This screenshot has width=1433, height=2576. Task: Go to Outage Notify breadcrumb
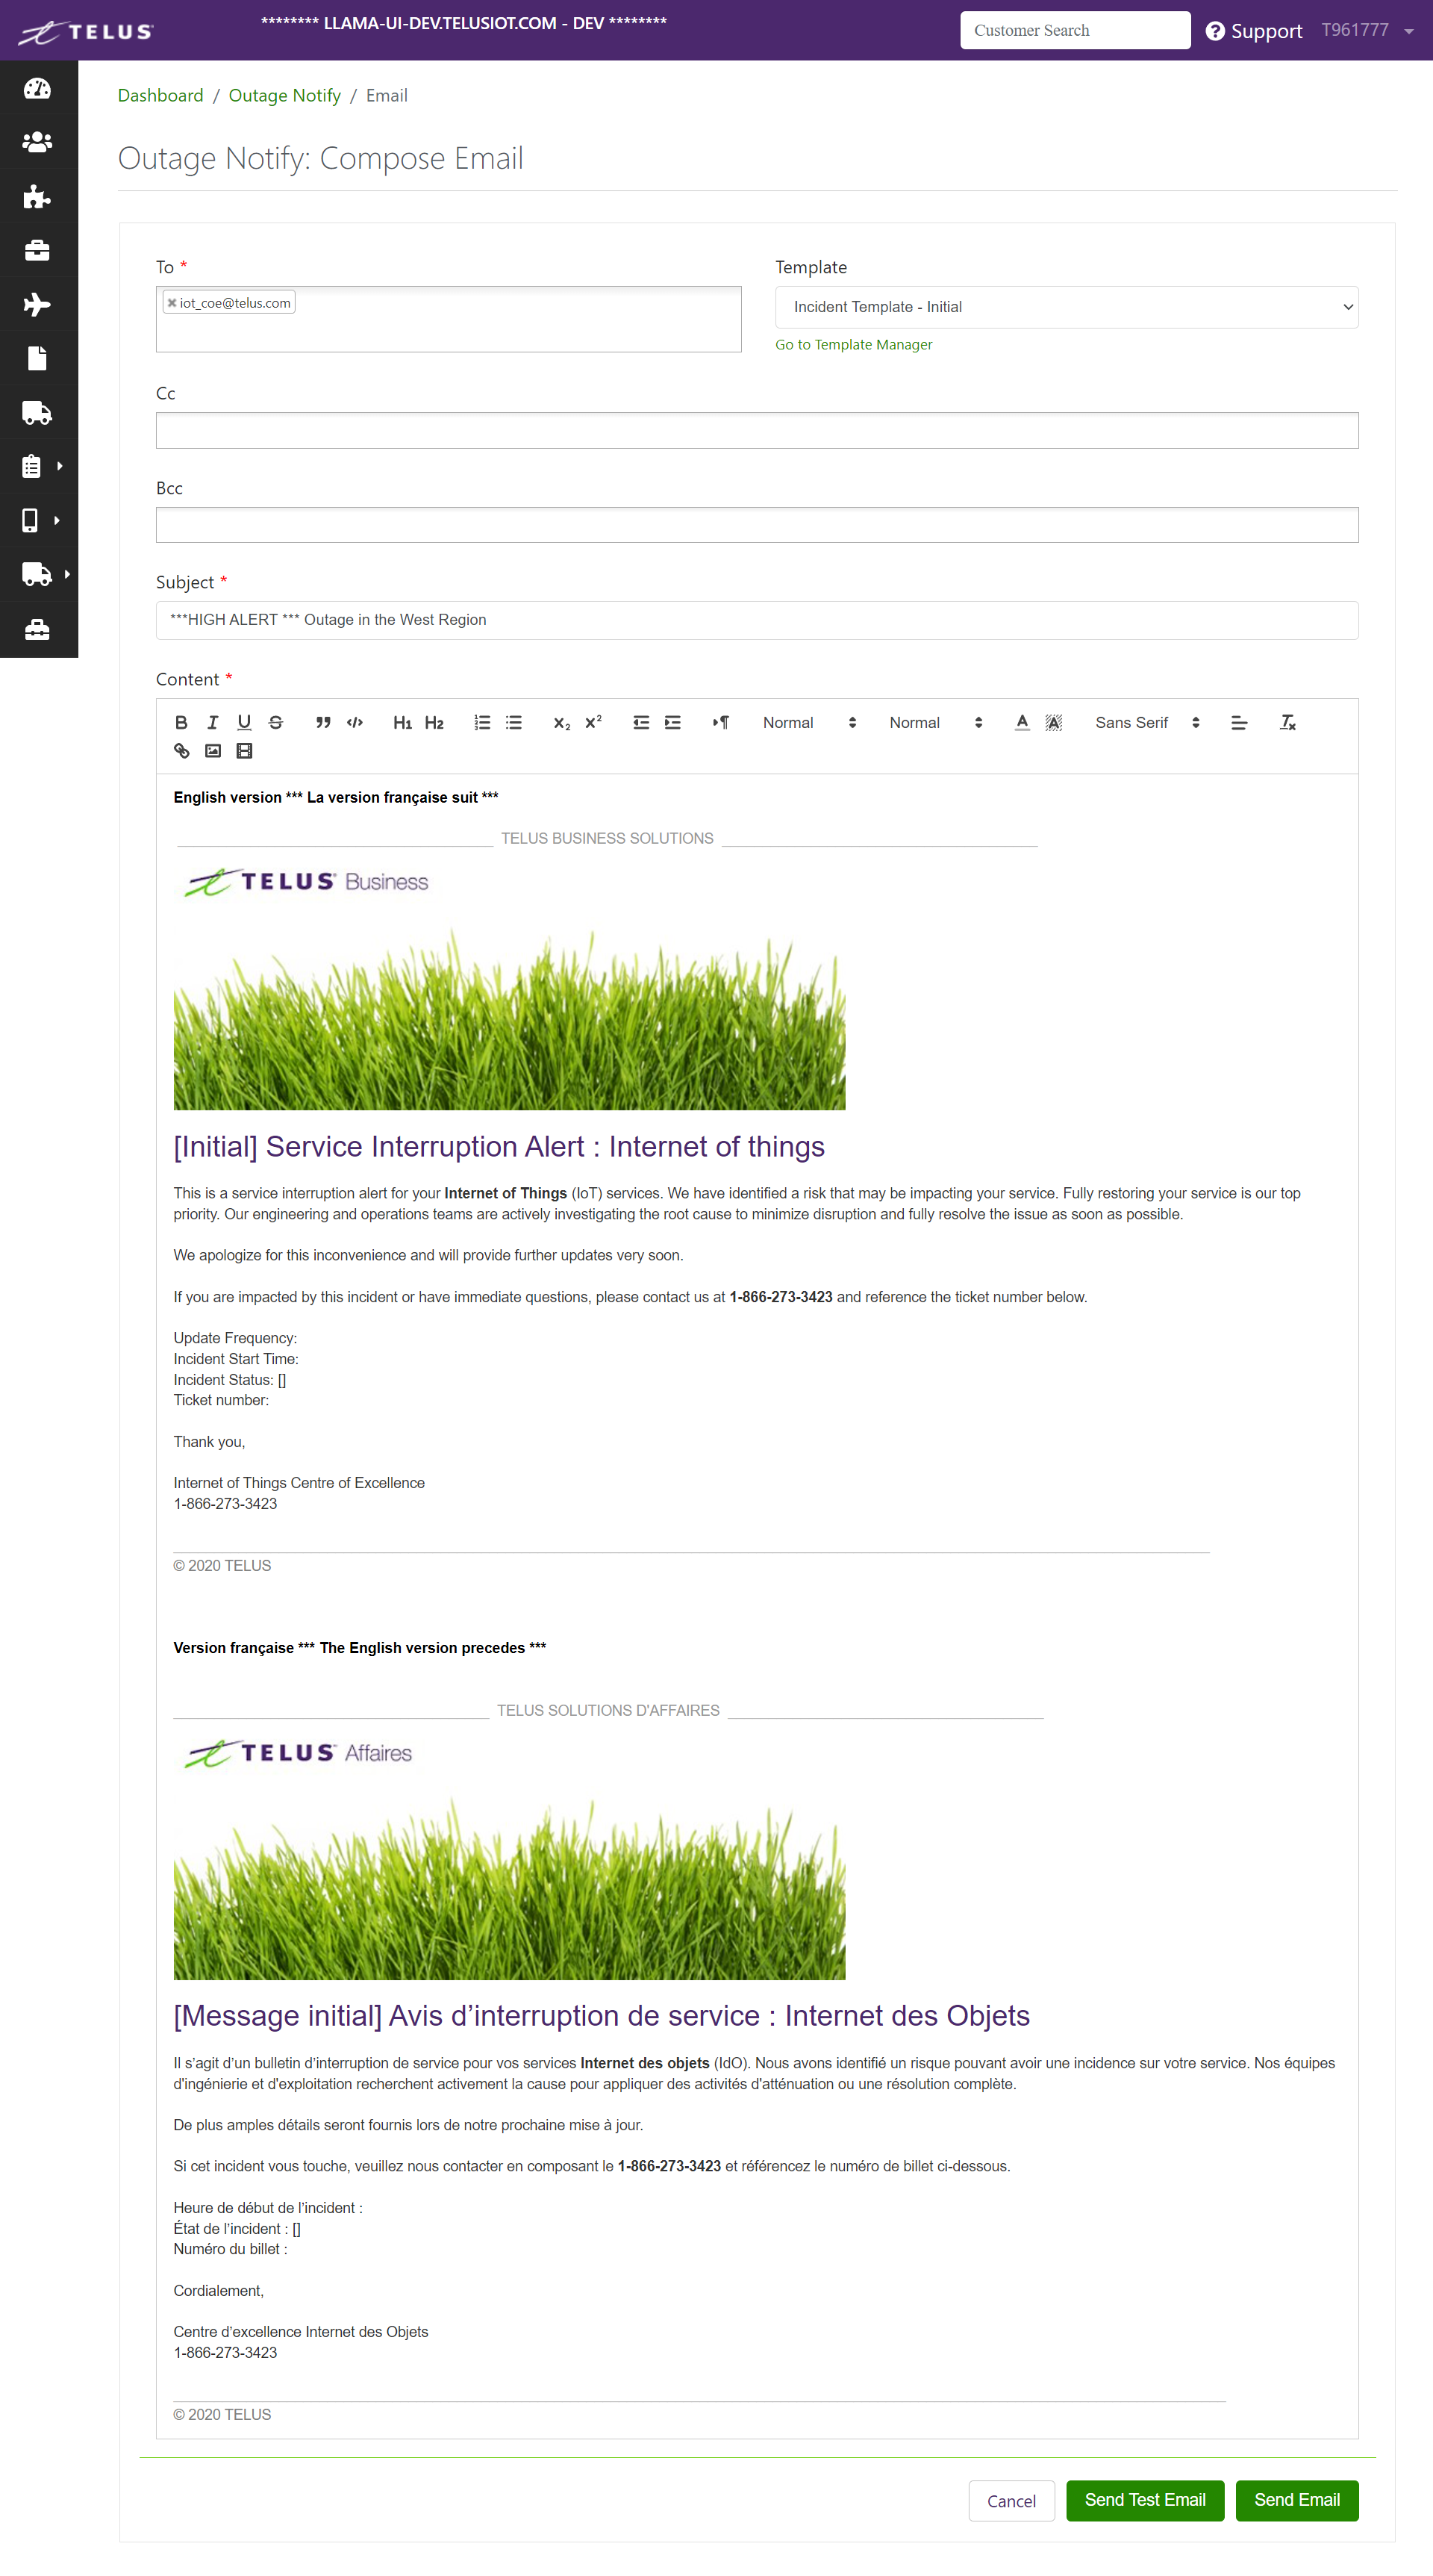pos(285,95)
